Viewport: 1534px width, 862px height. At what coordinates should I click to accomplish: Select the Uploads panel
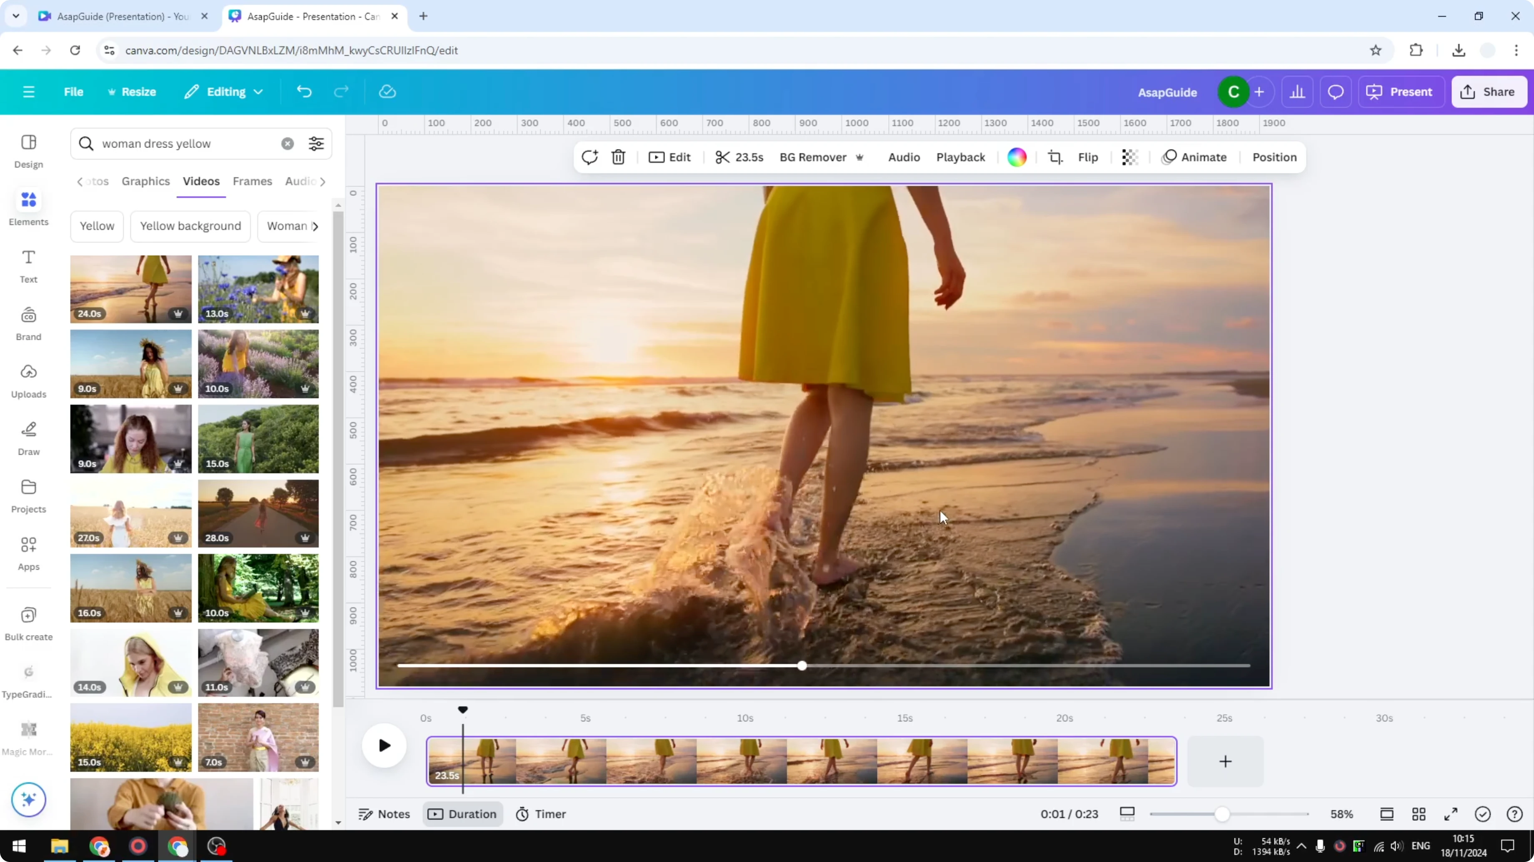pyautogui.click(x=28, y=380)
